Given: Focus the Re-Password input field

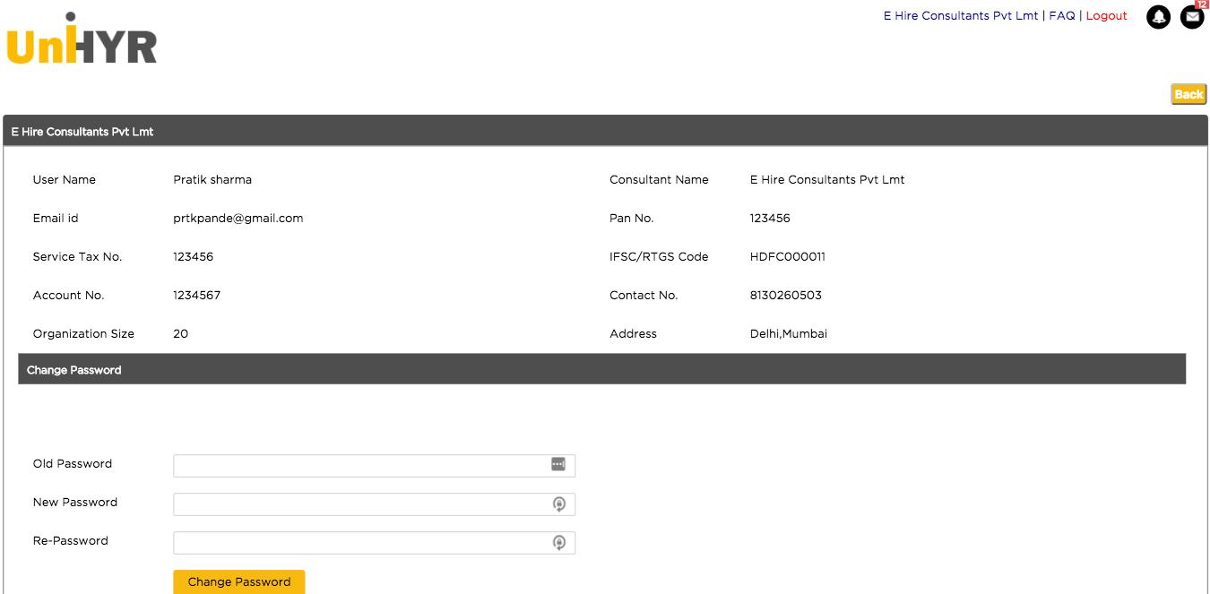Looking at the screenshot, I should 374,543.
